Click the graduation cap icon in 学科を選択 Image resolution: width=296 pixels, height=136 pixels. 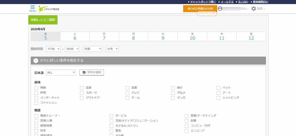pos(84,72)
